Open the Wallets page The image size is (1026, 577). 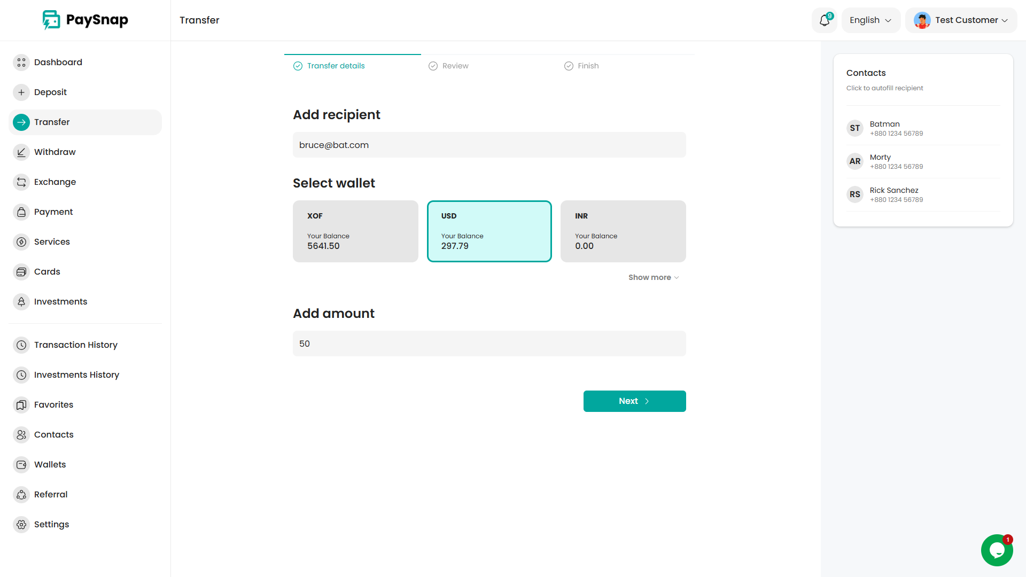coord(50,465)
